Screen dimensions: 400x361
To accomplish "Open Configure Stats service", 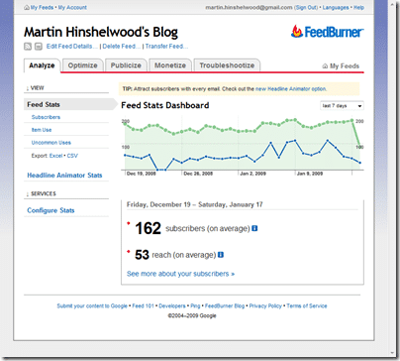I will [x=50, y=210].
